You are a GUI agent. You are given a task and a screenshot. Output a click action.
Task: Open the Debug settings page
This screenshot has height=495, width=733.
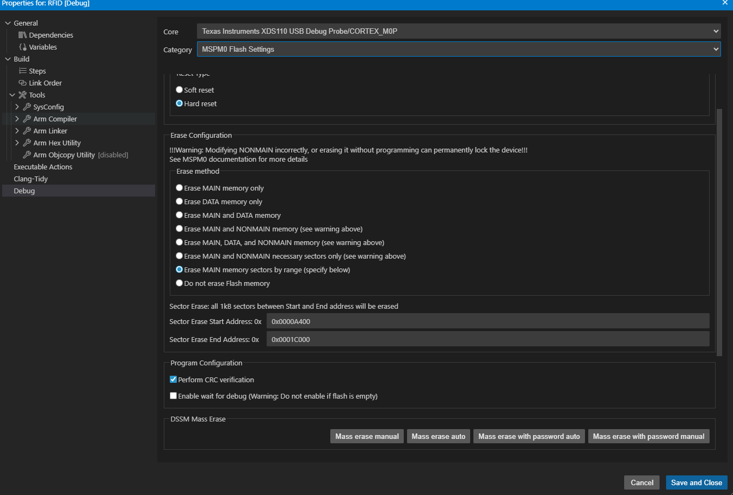coord(79,191)
